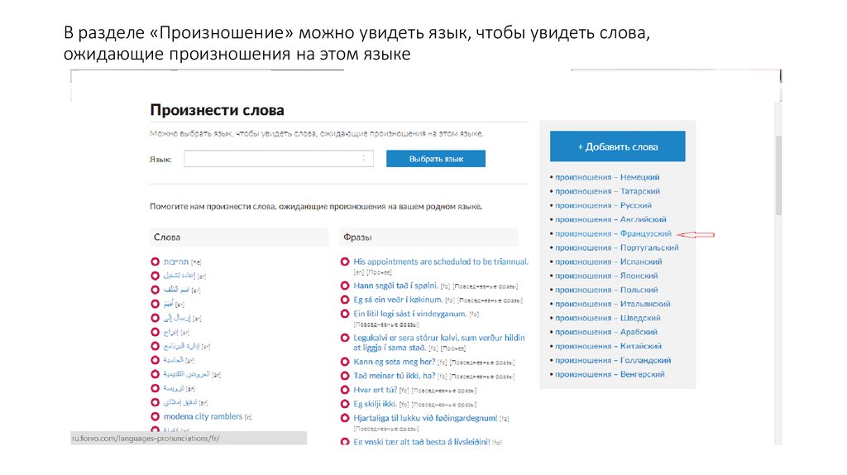Open 'произношения – Французский' link
Image resolution: width=847 pixels, height=475 pixels.
(x=613, y=233)
